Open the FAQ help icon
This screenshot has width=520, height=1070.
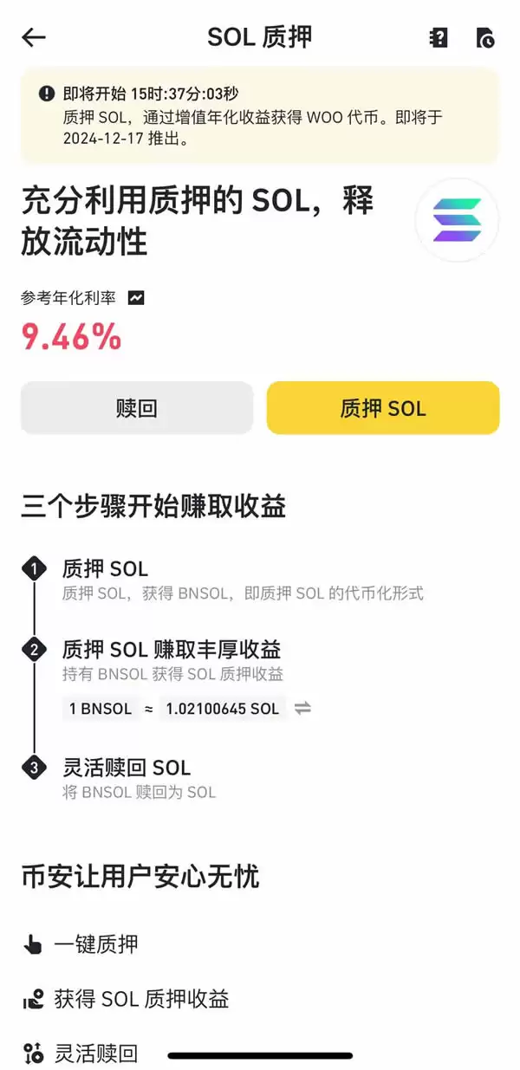(438, 37)
